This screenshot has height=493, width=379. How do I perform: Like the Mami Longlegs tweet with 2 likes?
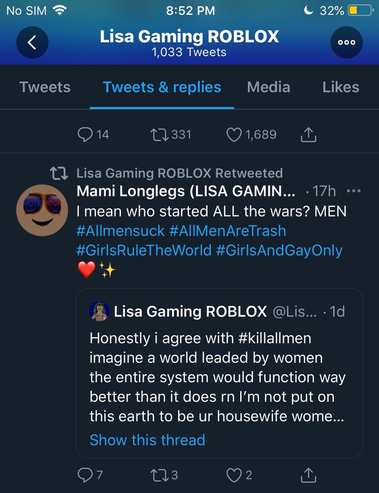239,475
